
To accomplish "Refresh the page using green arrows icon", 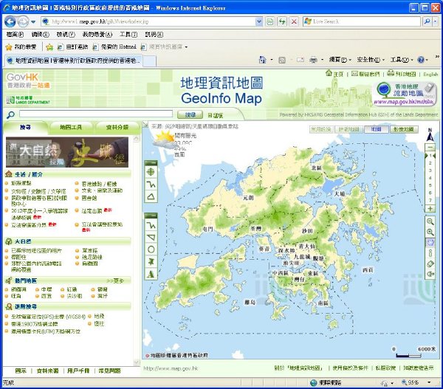I will [282, 21].
